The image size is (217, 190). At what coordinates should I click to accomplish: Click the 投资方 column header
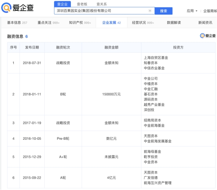178,47
